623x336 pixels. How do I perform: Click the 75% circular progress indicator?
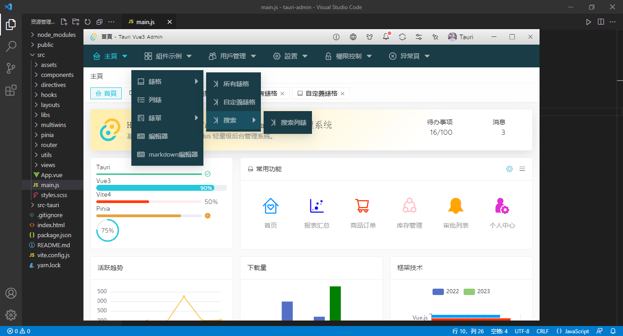coord(108,230)
